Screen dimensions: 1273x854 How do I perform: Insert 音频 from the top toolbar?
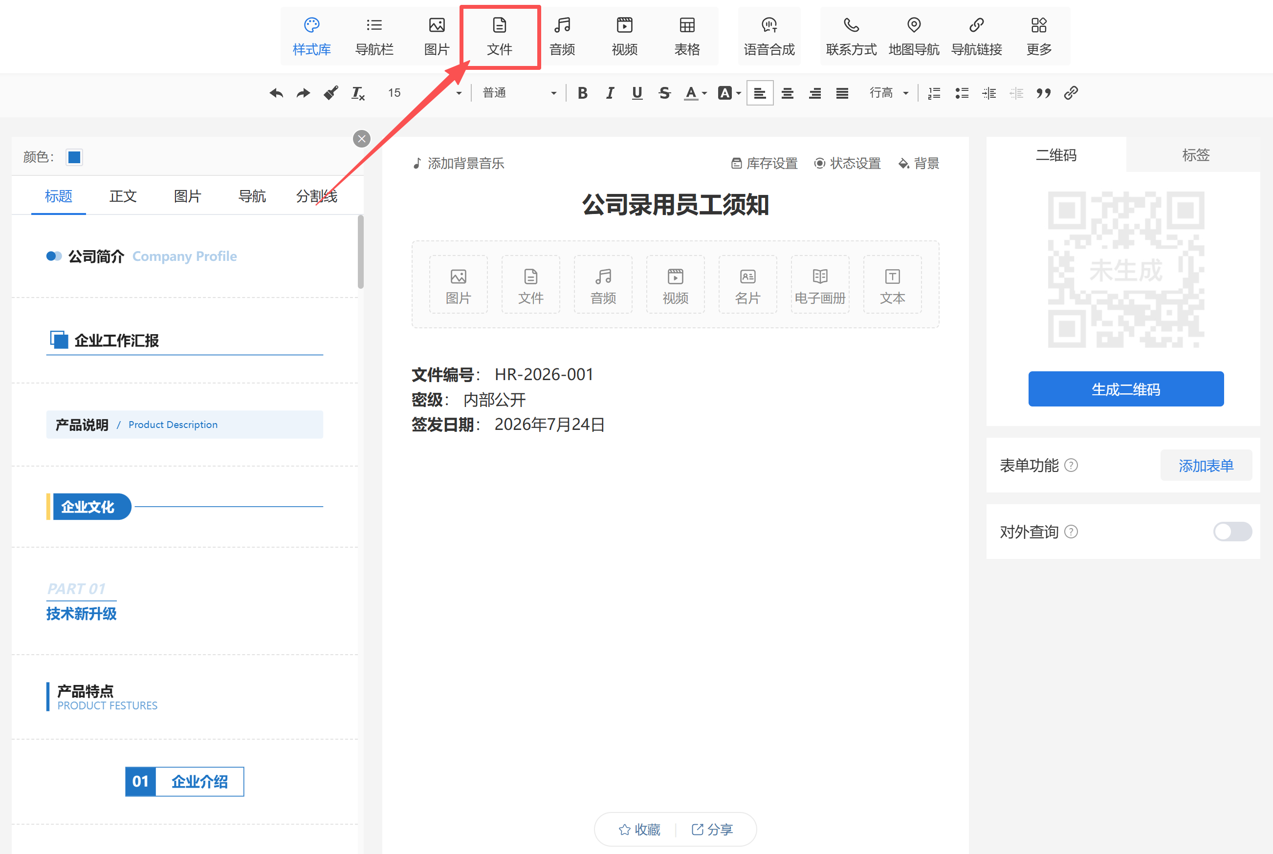click(562, 37)
